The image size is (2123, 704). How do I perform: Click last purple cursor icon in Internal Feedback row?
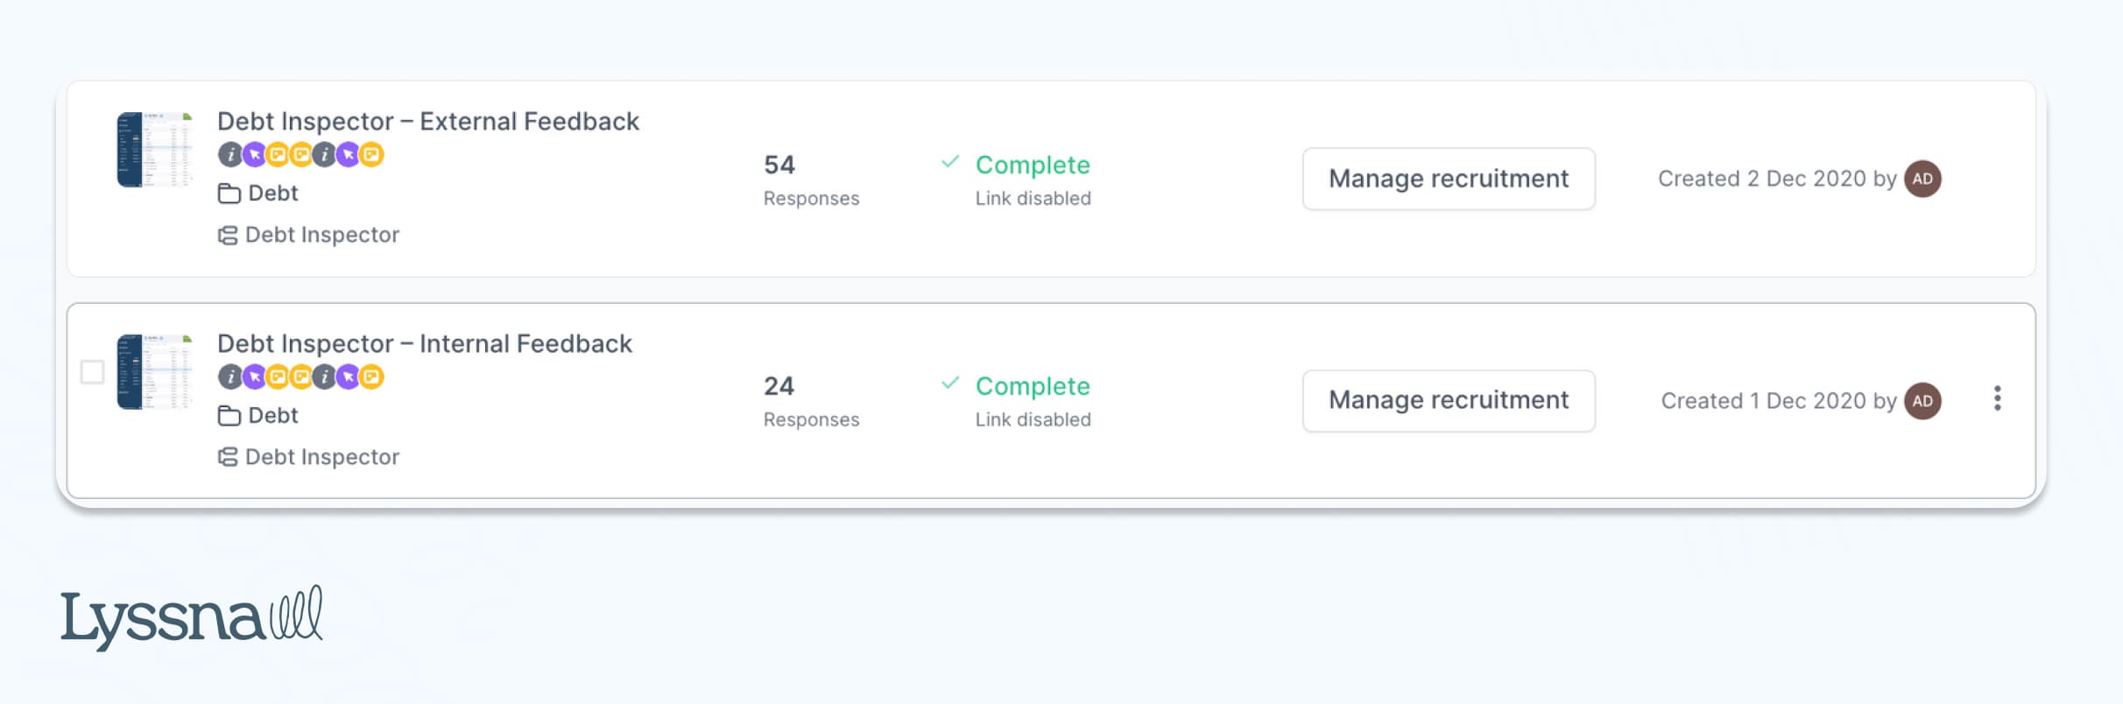click(348, 377)
